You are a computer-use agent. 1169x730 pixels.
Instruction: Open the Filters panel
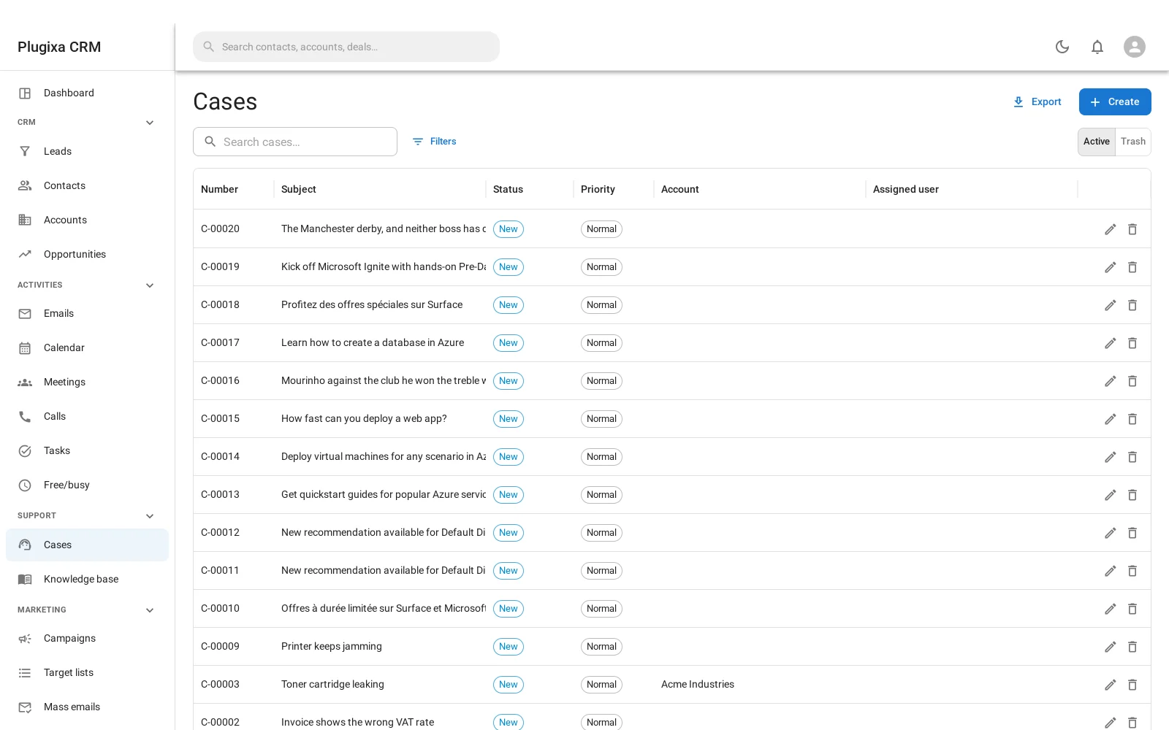point(434,142)
